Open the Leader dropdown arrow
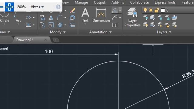Viewport: 194px width, 109px height. 120,18
